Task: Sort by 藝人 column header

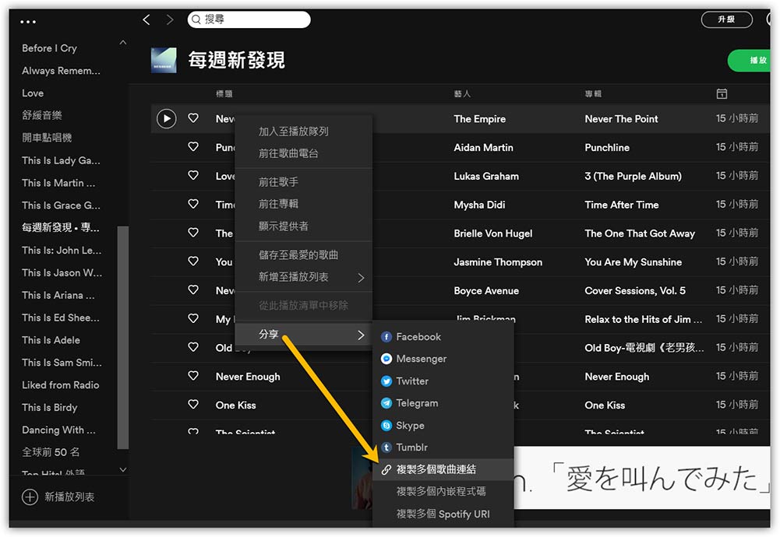Action: coord(462,94)
